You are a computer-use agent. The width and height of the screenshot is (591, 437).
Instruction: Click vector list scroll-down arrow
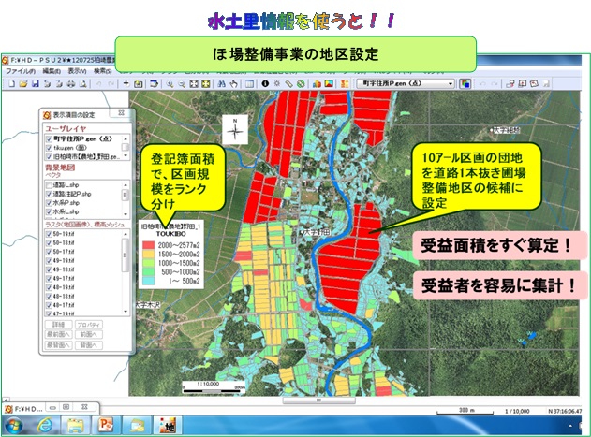(126, 213)
